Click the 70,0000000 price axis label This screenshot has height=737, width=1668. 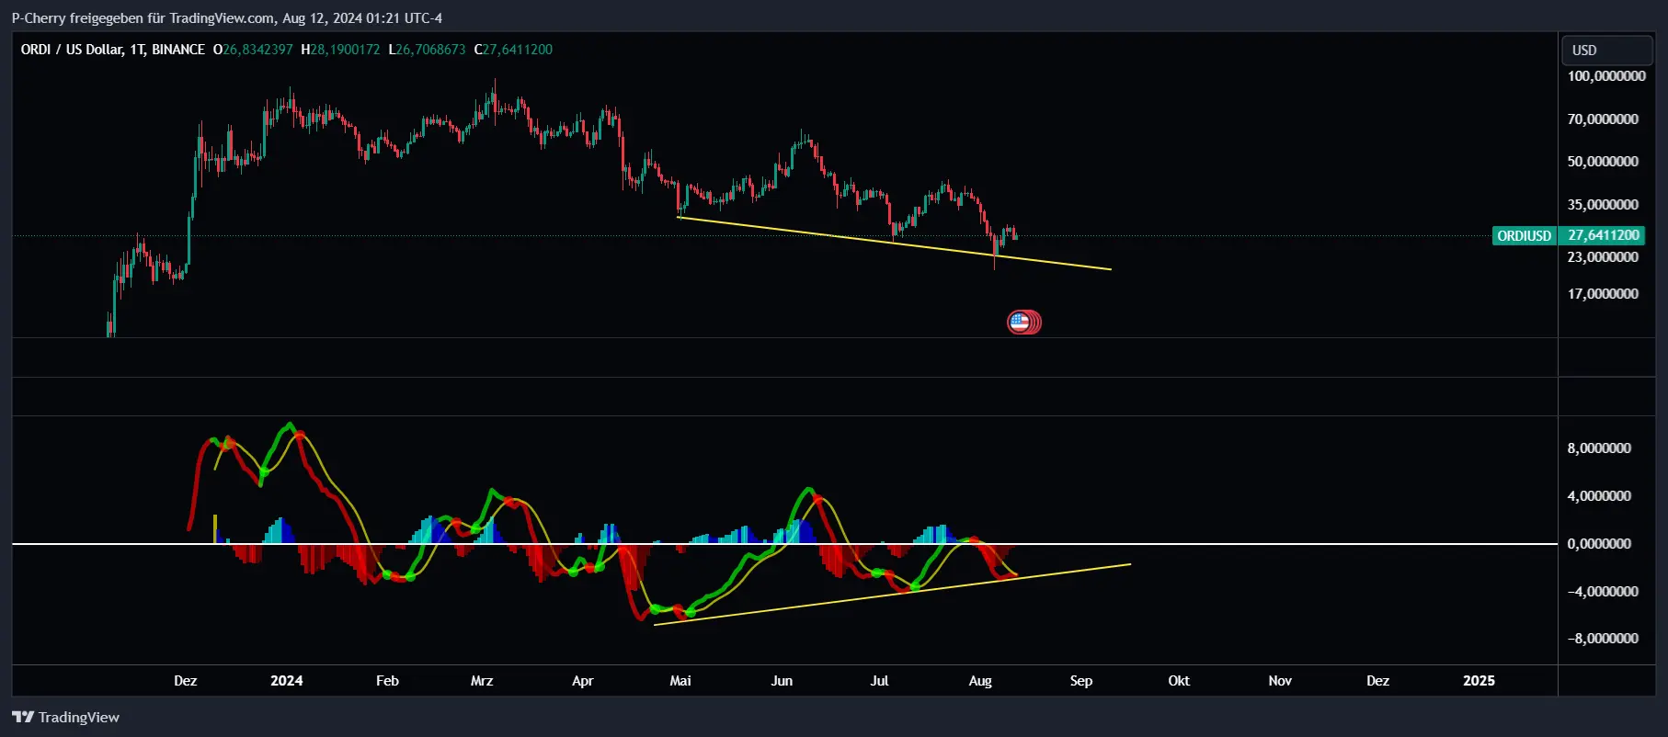click(x=1603, y=119)
